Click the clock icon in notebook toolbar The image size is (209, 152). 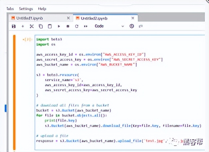tap(132, 26)
